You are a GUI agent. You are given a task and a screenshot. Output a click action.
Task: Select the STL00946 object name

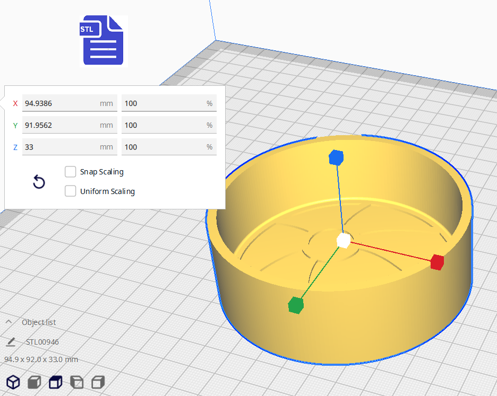coord(42,342)
